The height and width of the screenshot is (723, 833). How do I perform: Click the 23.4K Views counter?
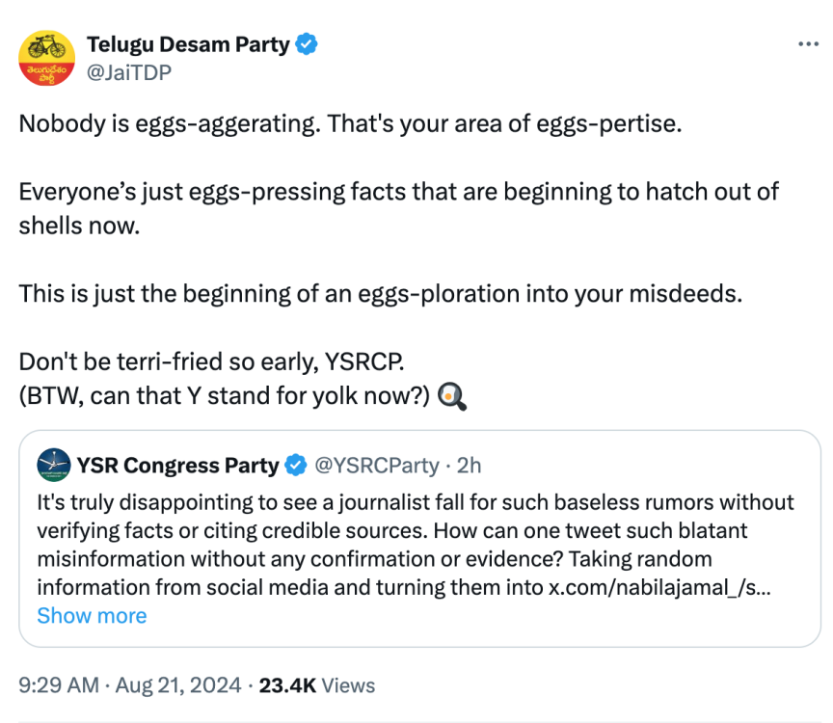[x=317, y=685]
